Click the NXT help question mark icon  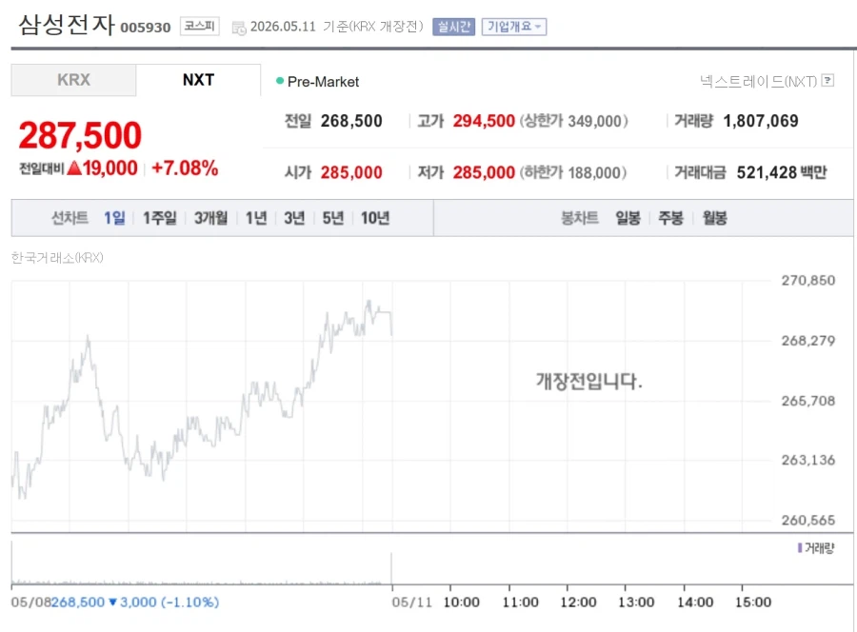[828, 81]
